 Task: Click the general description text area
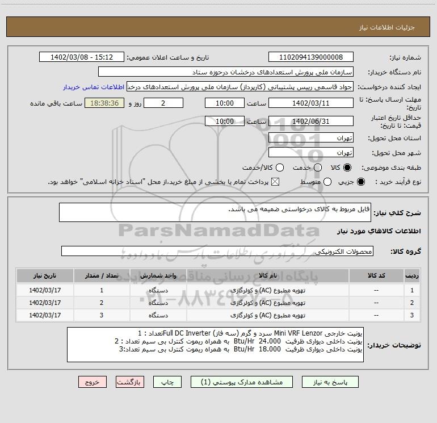click(x=215, y=212)
